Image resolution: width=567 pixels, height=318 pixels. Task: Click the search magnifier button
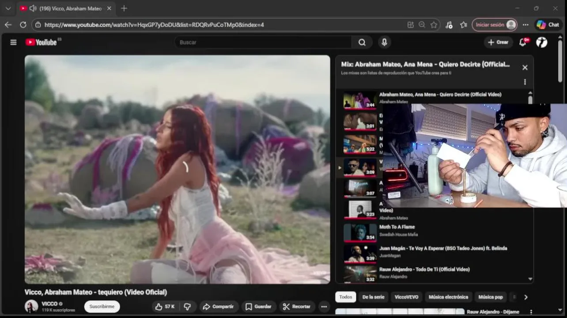pyautogui.click(x=362, y=42)
